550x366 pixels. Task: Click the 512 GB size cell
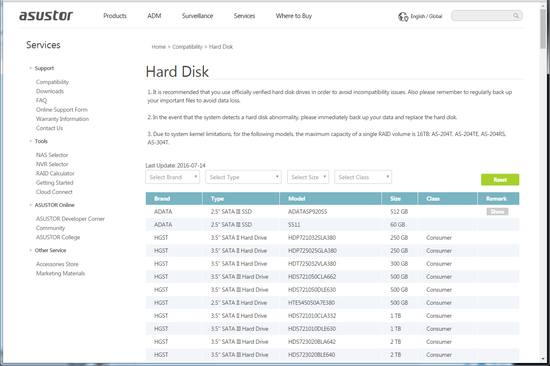[x=399, y=212]
